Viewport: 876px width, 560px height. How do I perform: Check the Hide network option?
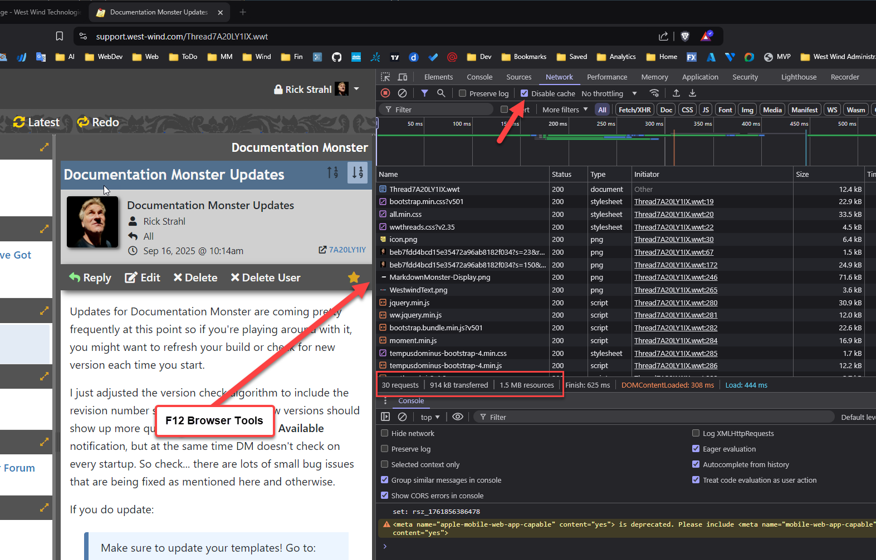click(385, 433)
